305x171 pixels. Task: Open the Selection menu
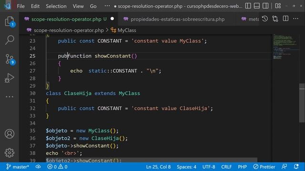[x=56, y=6]
